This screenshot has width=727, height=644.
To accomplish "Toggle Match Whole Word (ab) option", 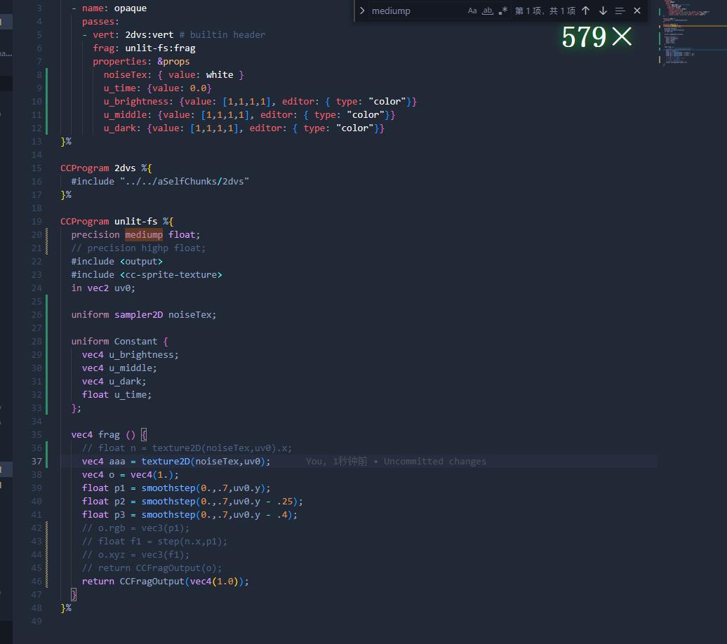I will [487, 11].
